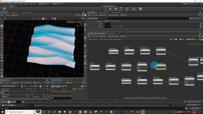The width and height of the screenshot is (203, 114).
Task: Adjust the Input 1 slider
Action: (155, 24)
